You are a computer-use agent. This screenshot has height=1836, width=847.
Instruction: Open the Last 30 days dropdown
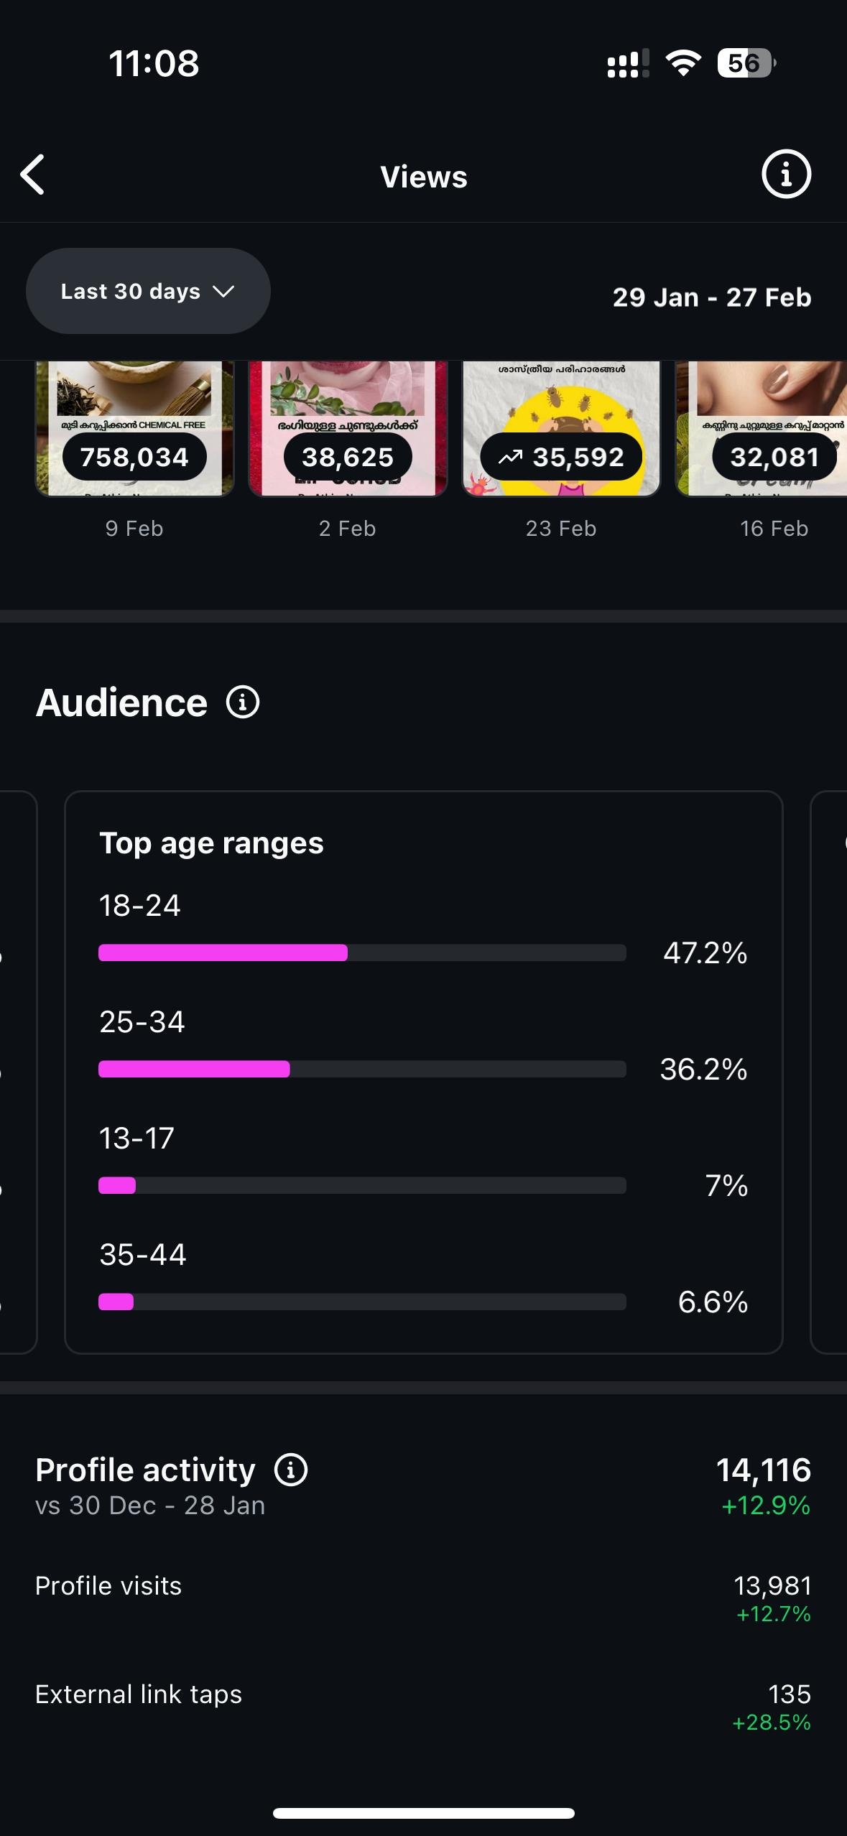148,291
